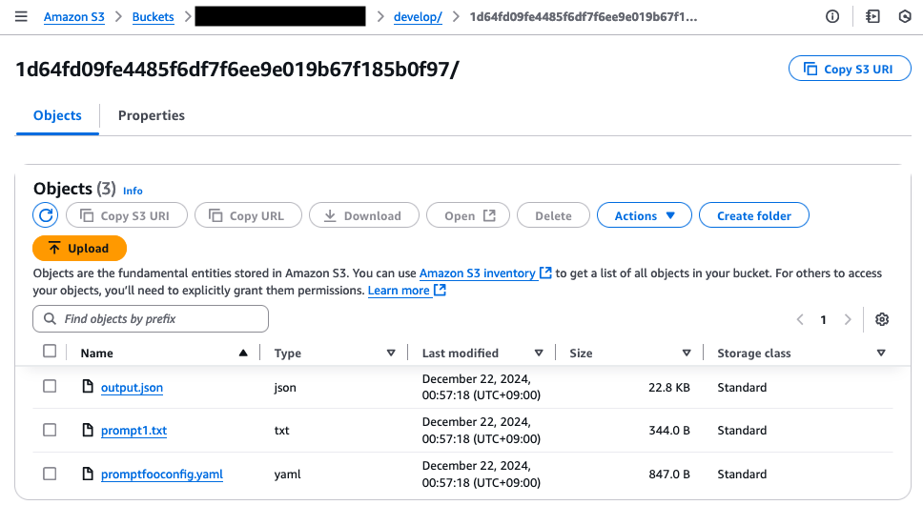Click the orange Upload button

pos(79,248)
